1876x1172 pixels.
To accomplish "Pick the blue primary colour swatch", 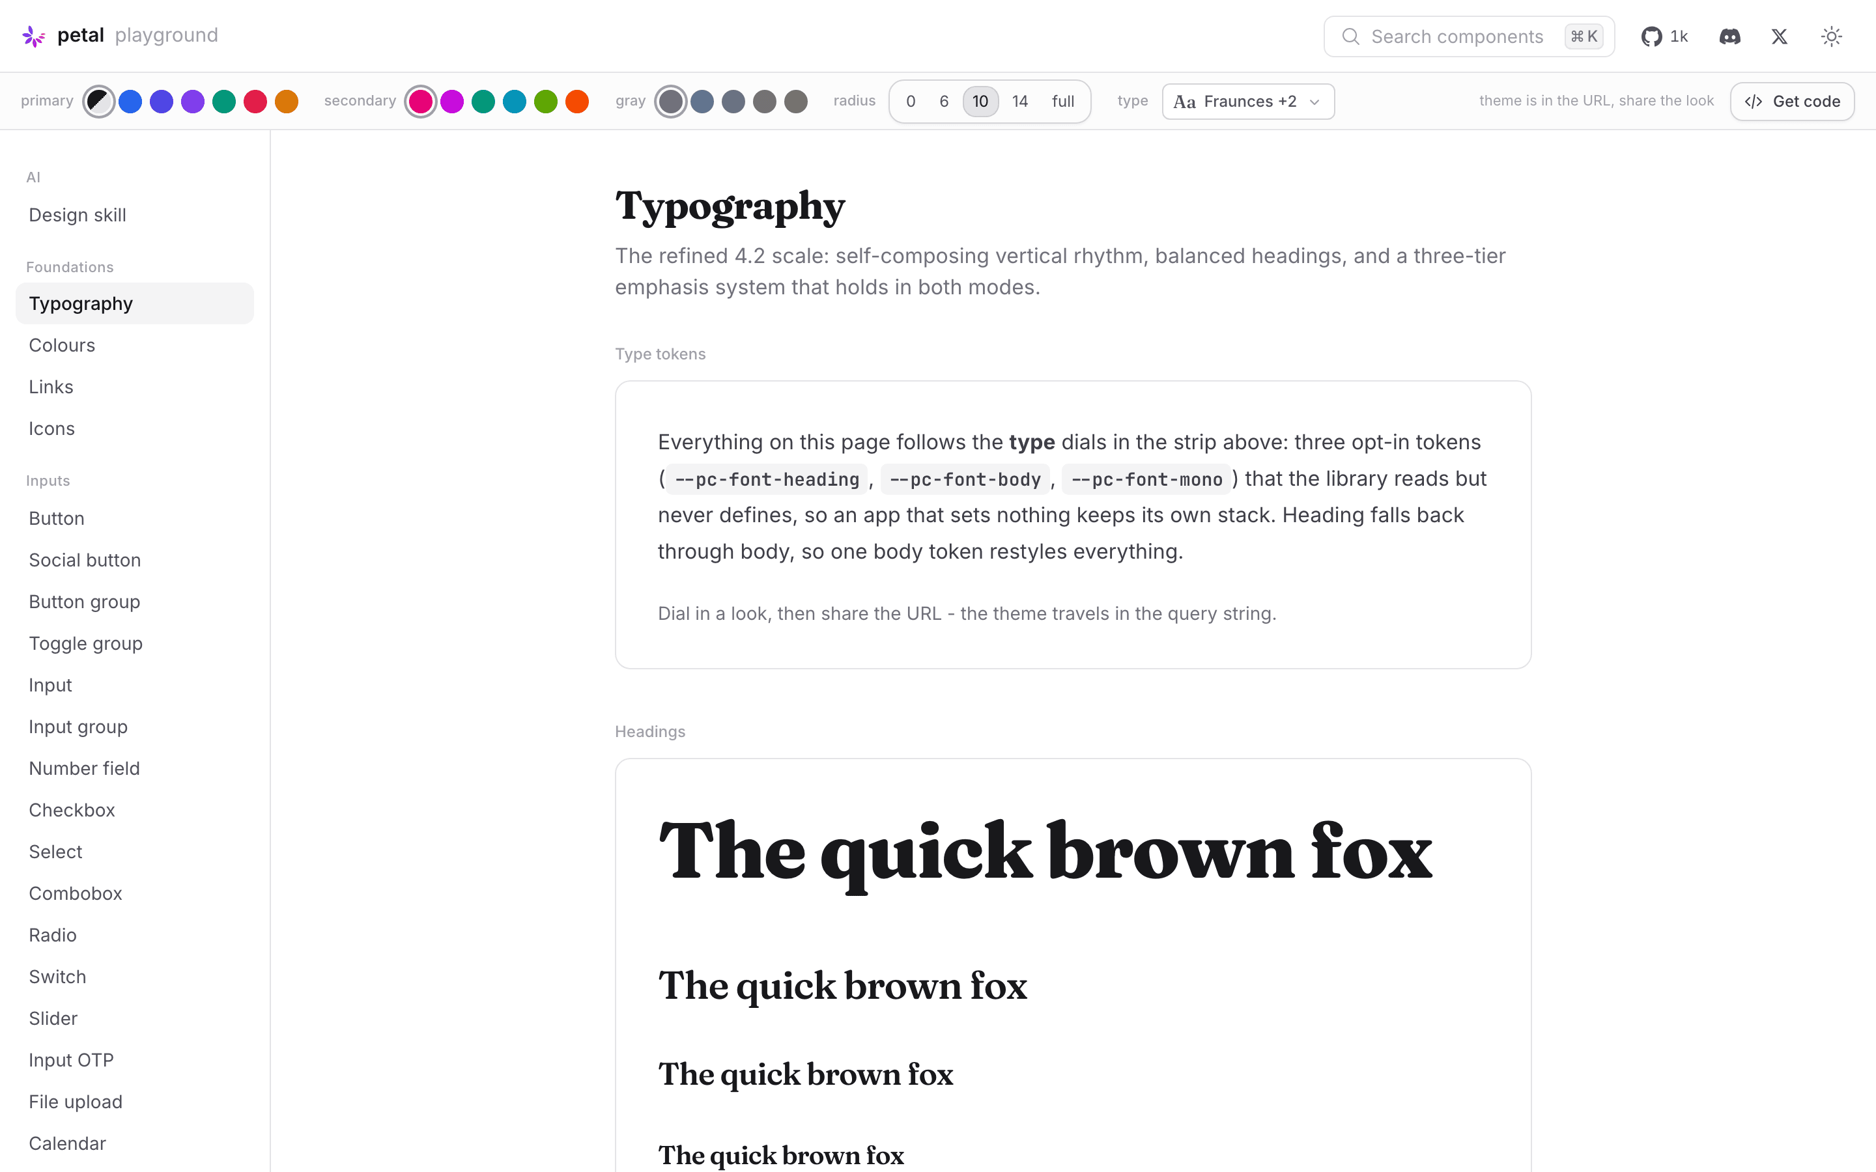I will click(130, 102).
